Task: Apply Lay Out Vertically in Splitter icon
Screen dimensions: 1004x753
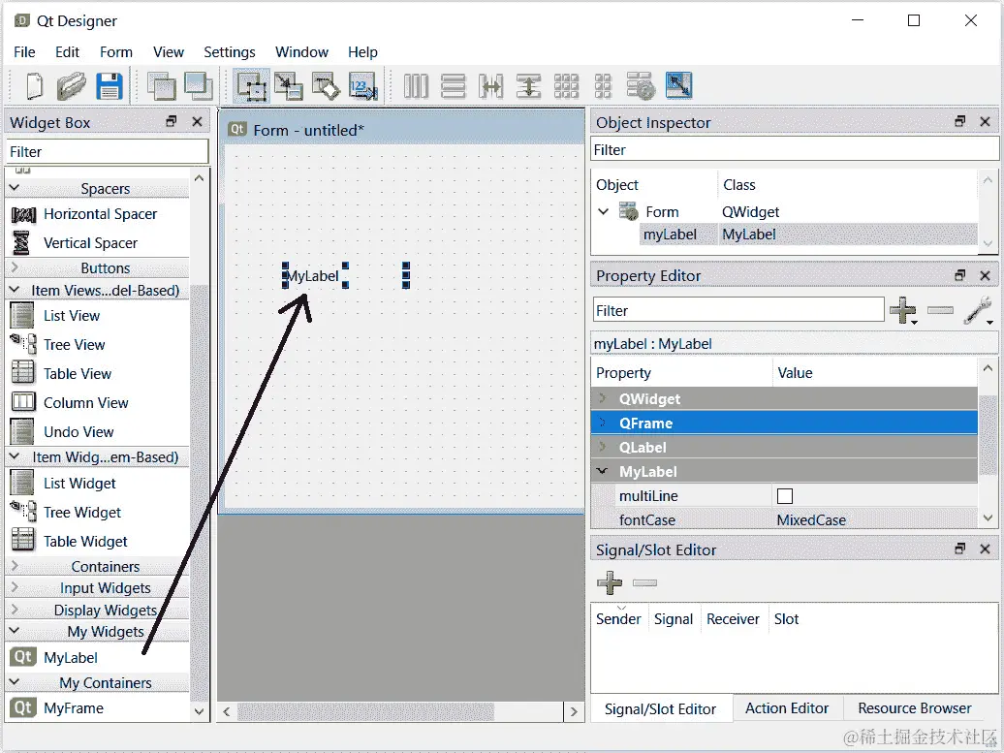Action: (529, 86)
